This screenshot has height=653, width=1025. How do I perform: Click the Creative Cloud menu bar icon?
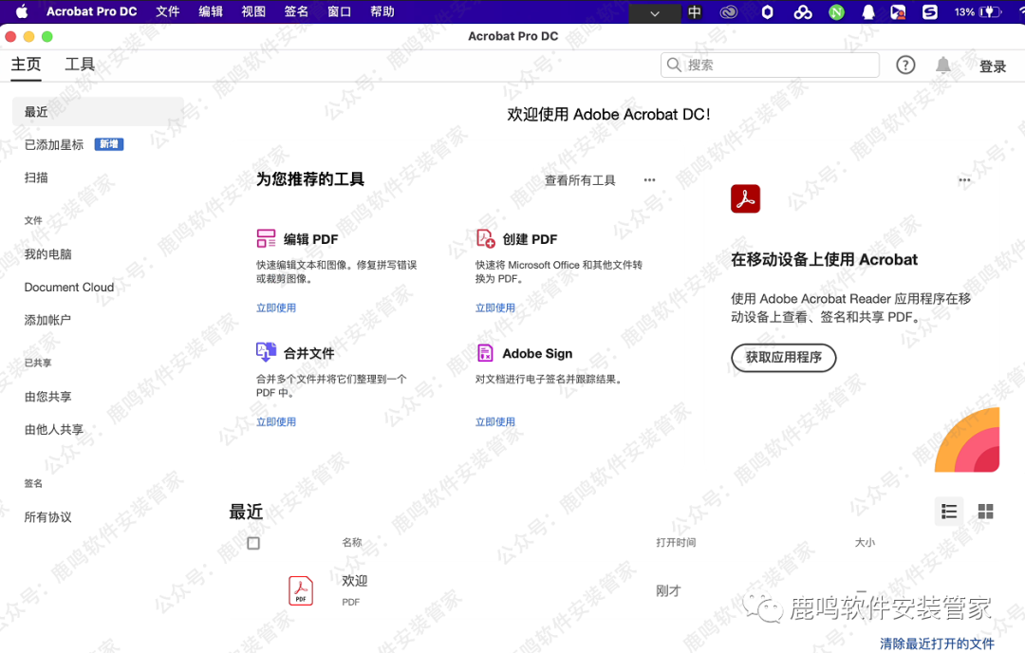tap(728, 12)
